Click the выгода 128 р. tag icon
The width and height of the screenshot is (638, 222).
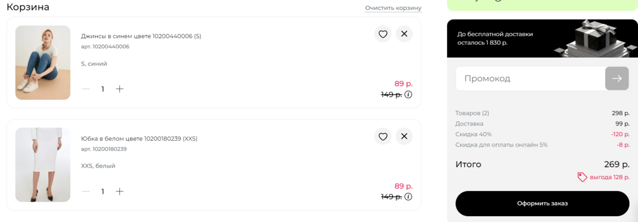[x=582, y=177]
